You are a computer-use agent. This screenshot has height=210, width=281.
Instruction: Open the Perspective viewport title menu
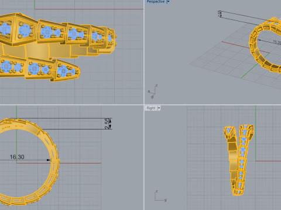click(156, 2)
